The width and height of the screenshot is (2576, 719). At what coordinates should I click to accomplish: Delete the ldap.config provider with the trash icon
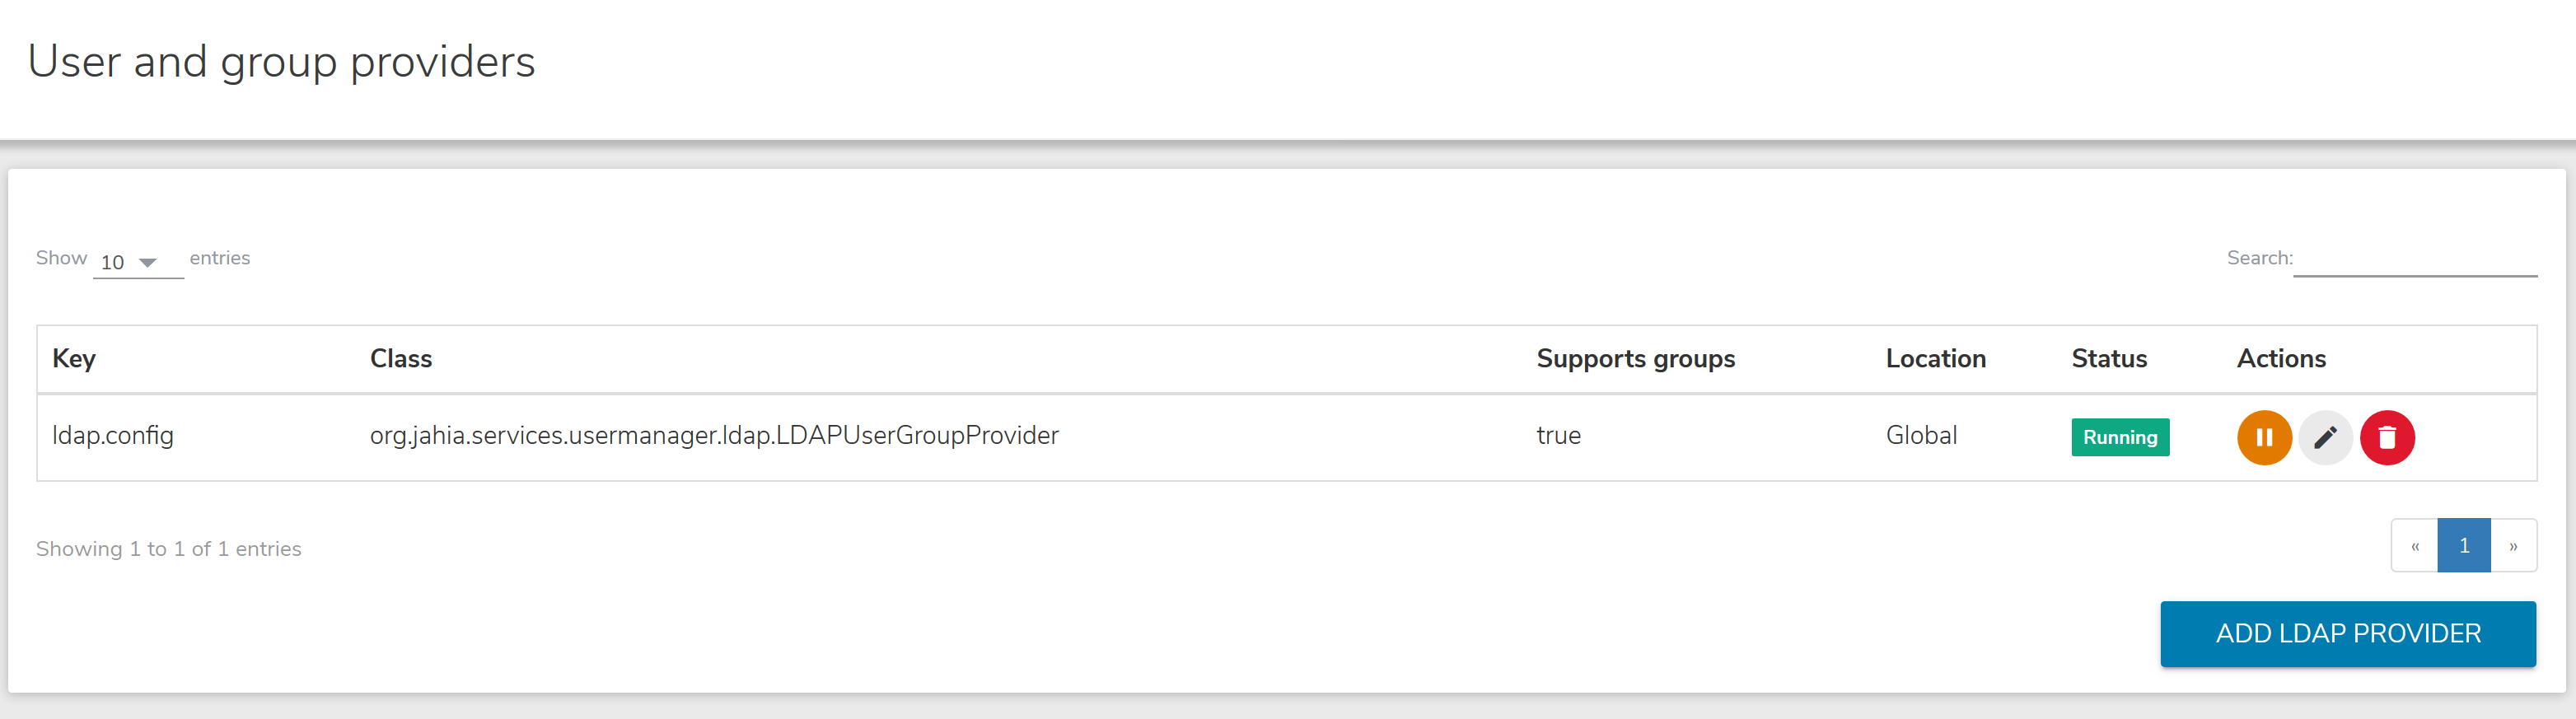pos(2387,438)
